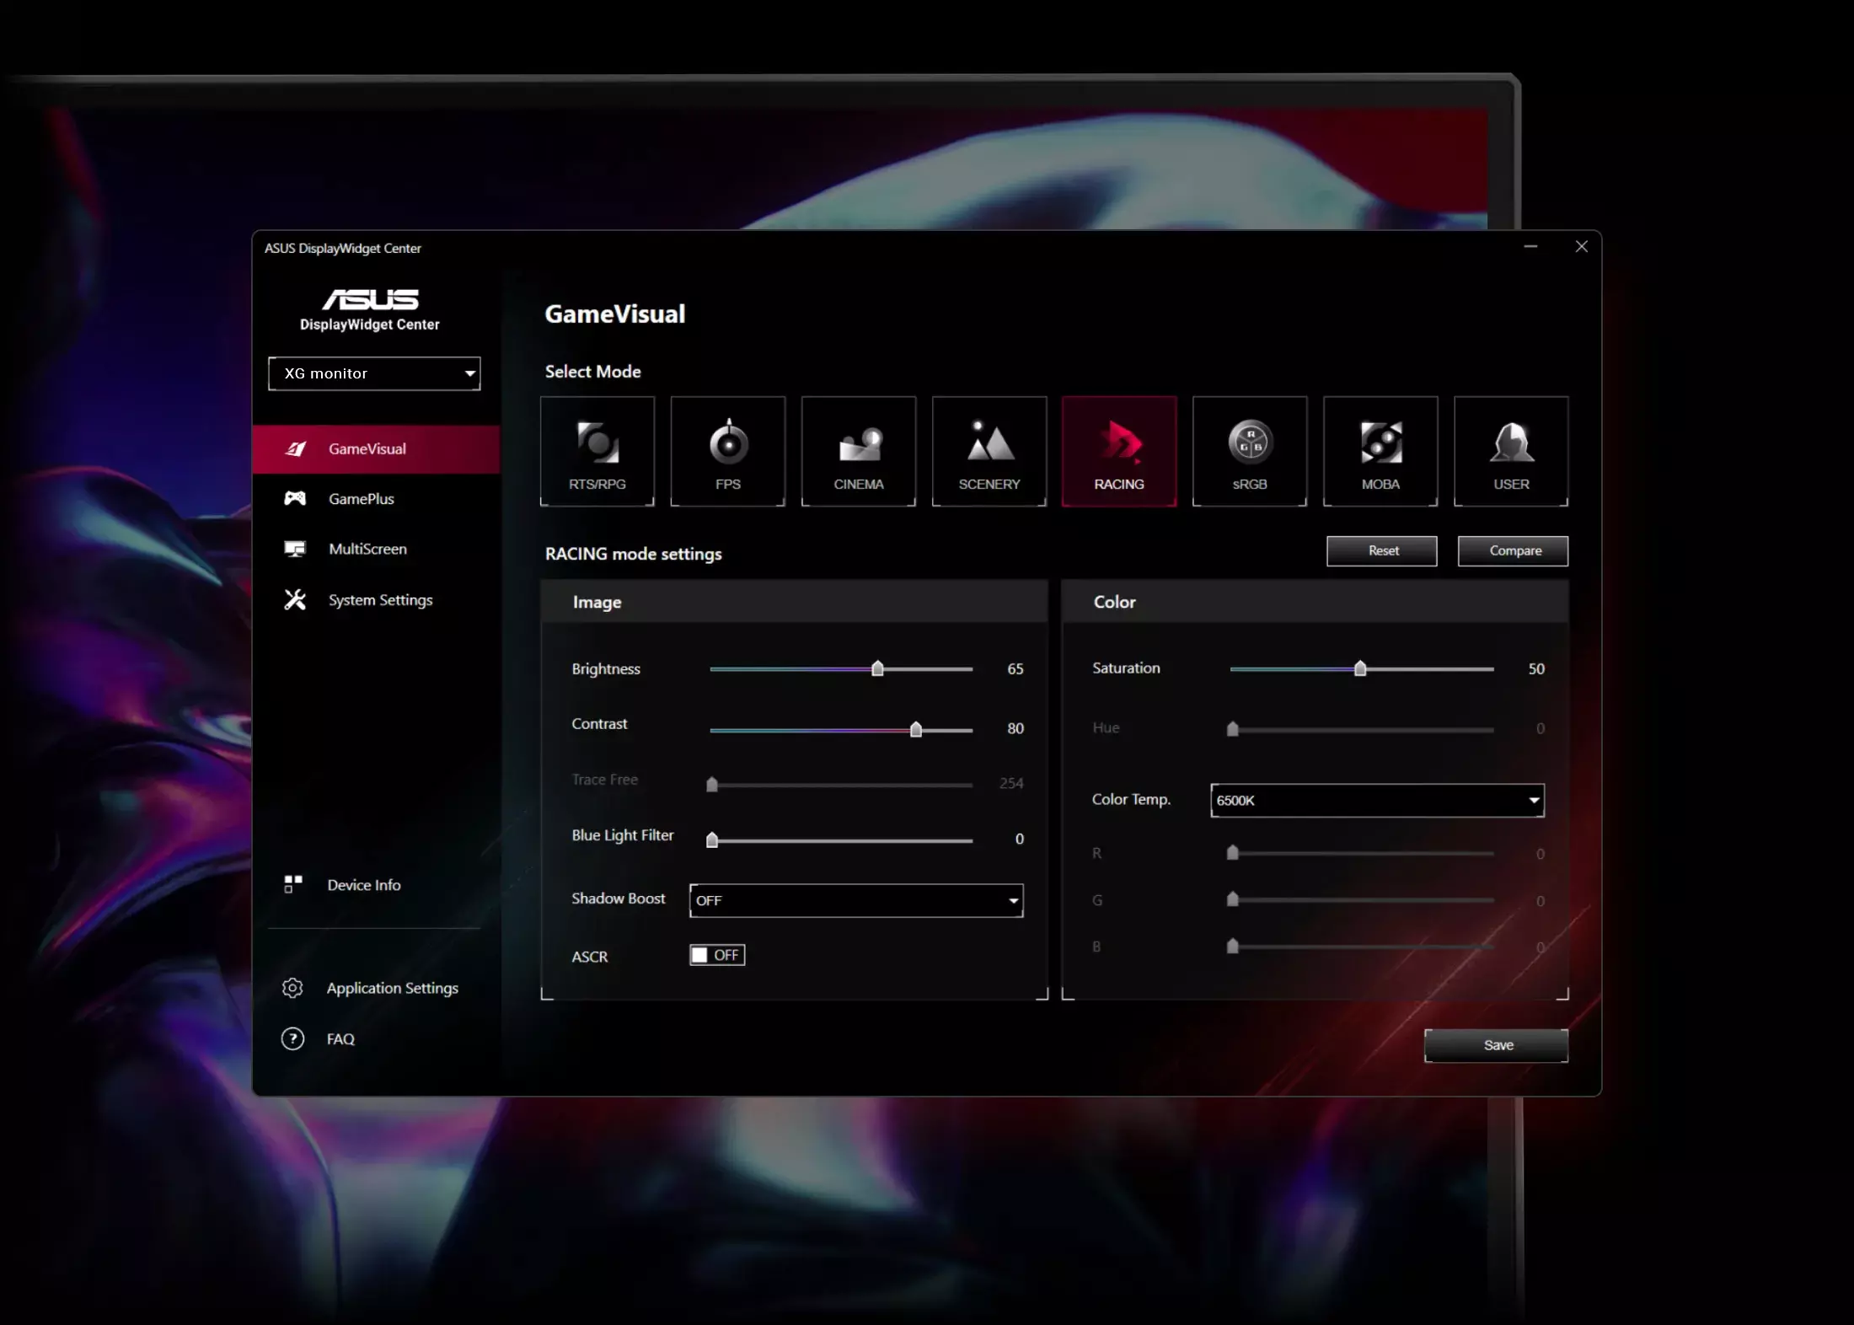Open System Settings section
The image size is (1854, 1325).
[379, 599]
